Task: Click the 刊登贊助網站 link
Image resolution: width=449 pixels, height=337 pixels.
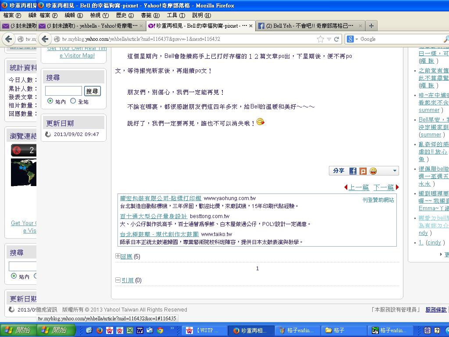Action: coord(378,200)
